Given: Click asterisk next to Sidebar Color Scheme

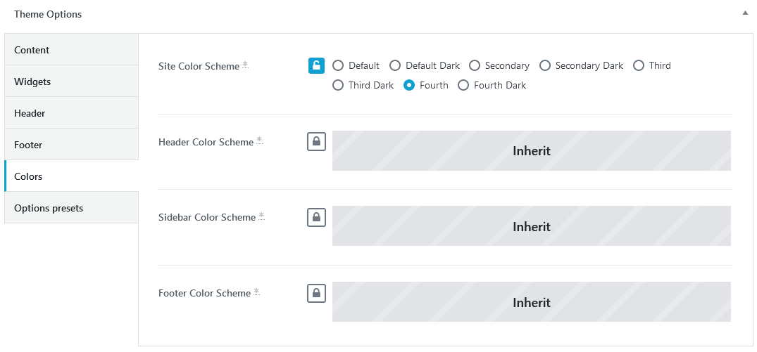Looking at the screenshot, I should point(261,216).
